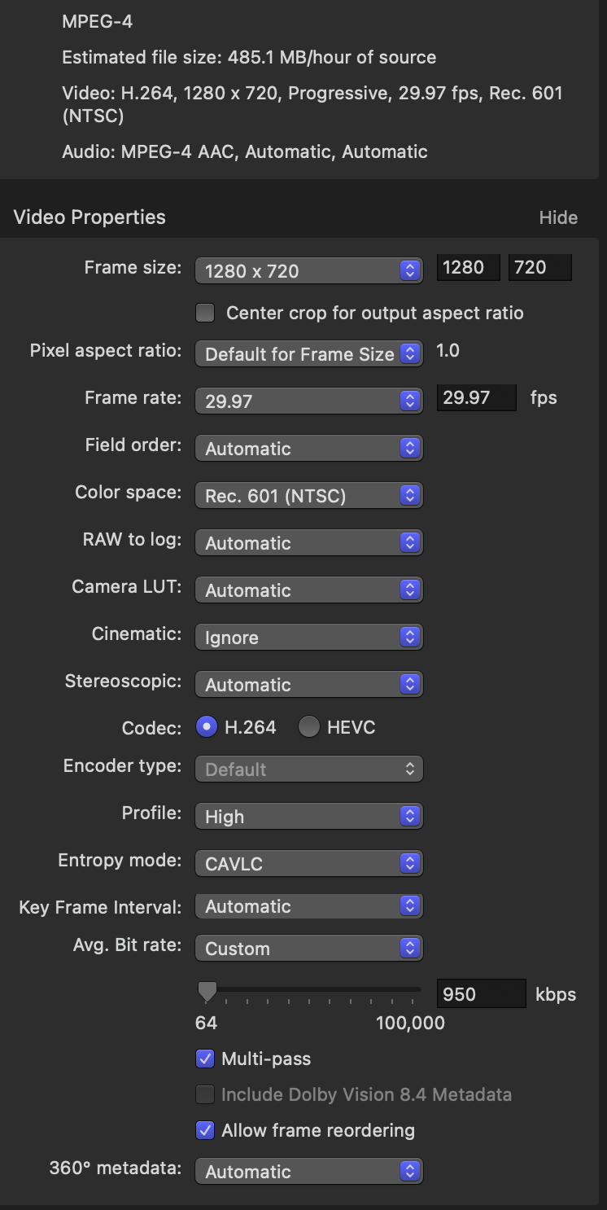Select the HEVC codec radio button
The image size is (607, 1210).
[x=309, y=727]
